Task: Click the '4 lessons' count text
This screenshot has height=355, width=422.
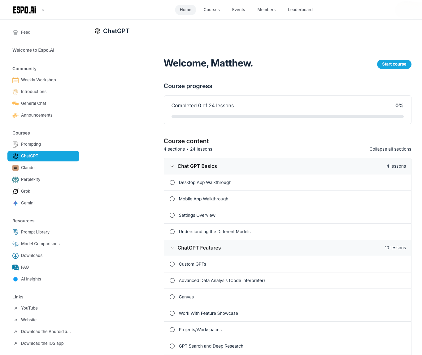Action: click(x=396, y=166)
